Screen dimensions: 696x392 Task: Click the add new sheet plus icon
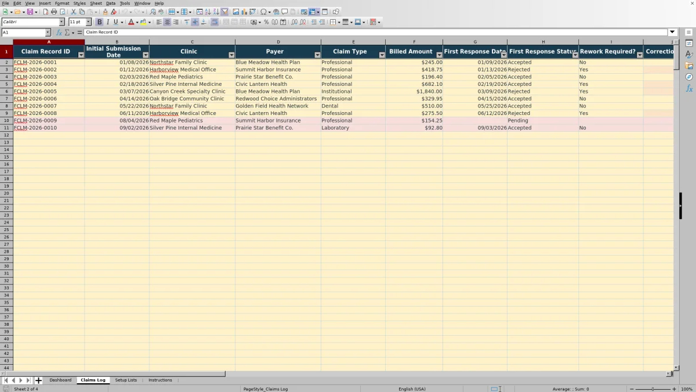coord(39,380)
